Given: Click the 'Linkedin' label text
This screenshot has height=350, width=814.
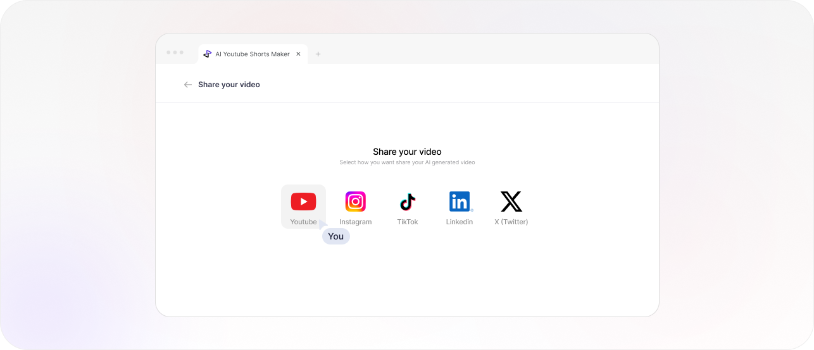Looking at the screenshot, I should [x=460, y=222].
